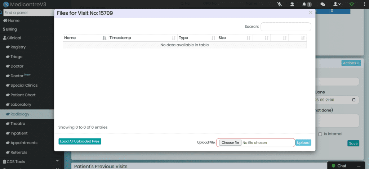Click the Upload button
Viewport: 369px width, 169px height.
coord(303,142)
